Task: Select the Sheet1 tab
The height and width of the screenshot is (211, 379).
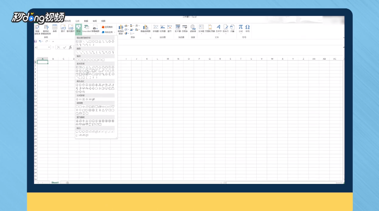Action: (x=55, y=182)
